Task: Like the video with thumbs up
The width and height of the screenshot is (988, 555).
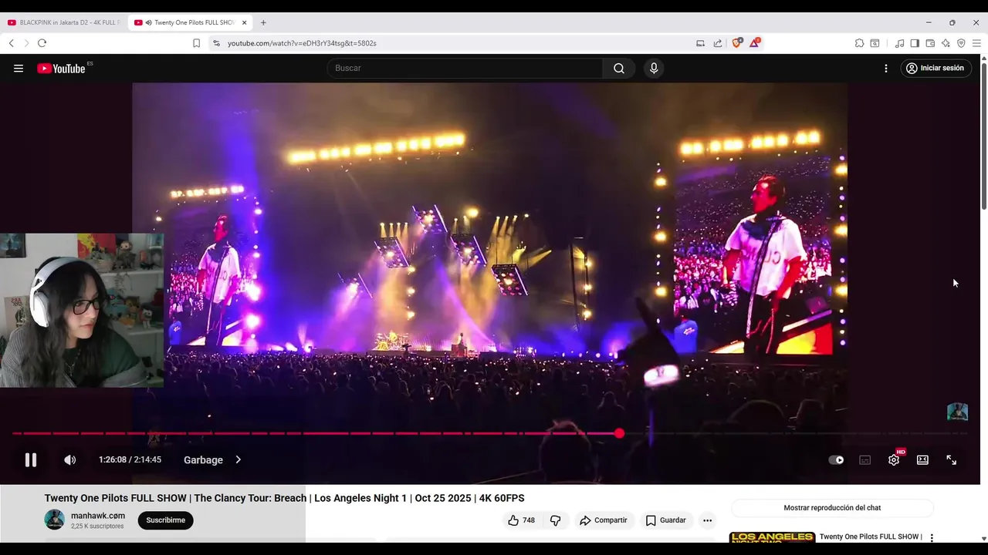Action: pos(521,520)
